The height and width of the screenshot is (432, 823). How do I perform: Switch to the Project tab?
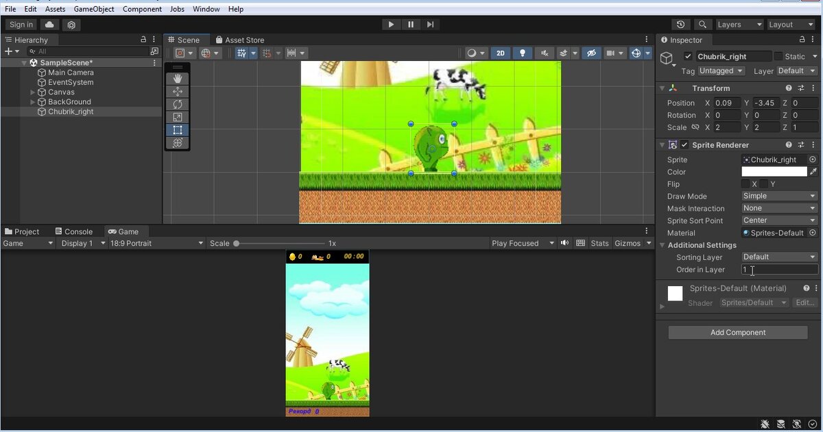pos(22,231)
